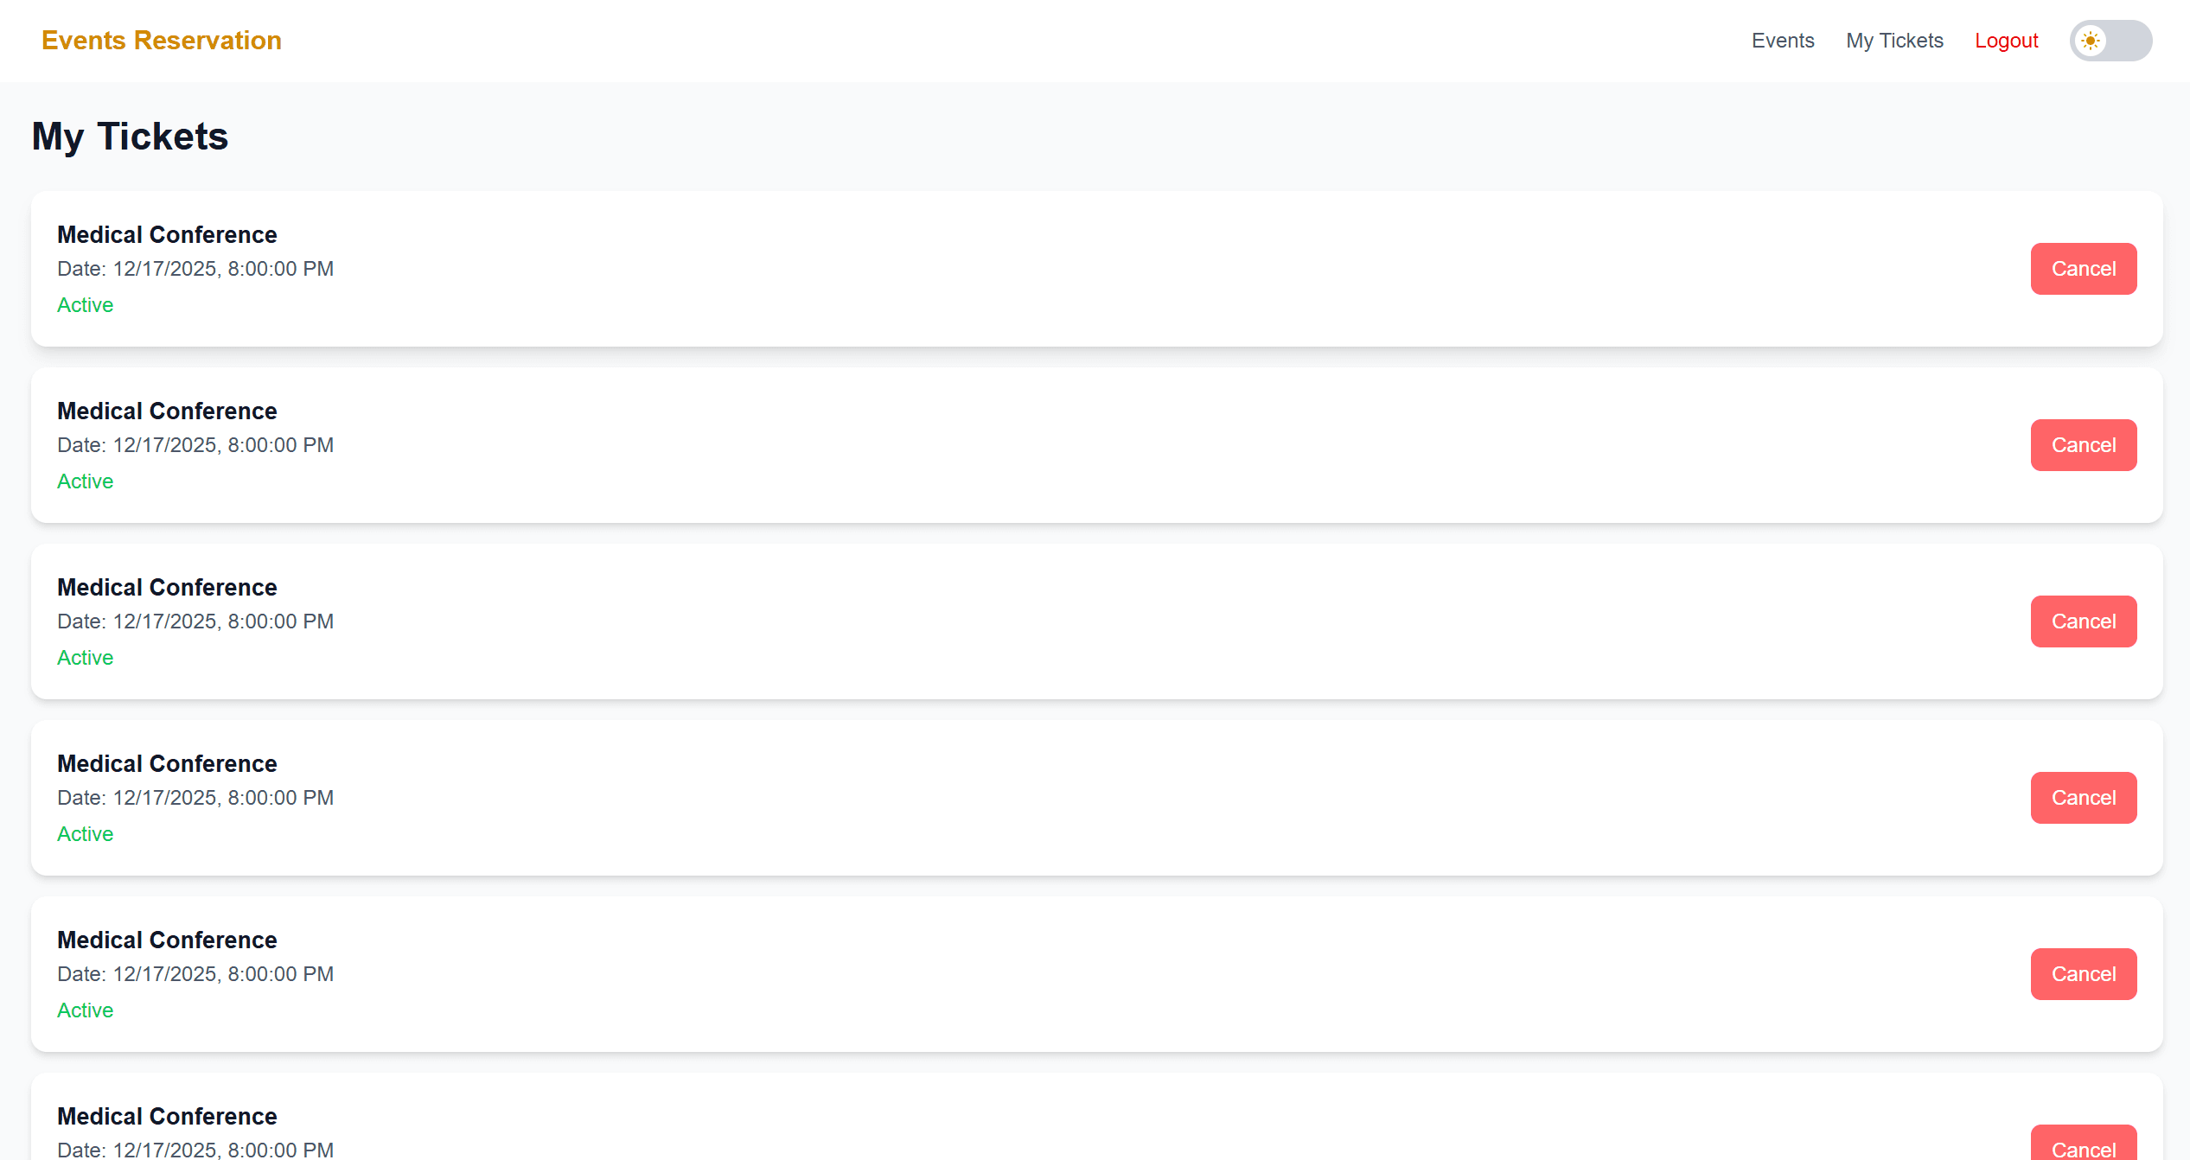2190x1160 pixels.
Task: Click the date line of second ticket
Action: coord(195,445)
